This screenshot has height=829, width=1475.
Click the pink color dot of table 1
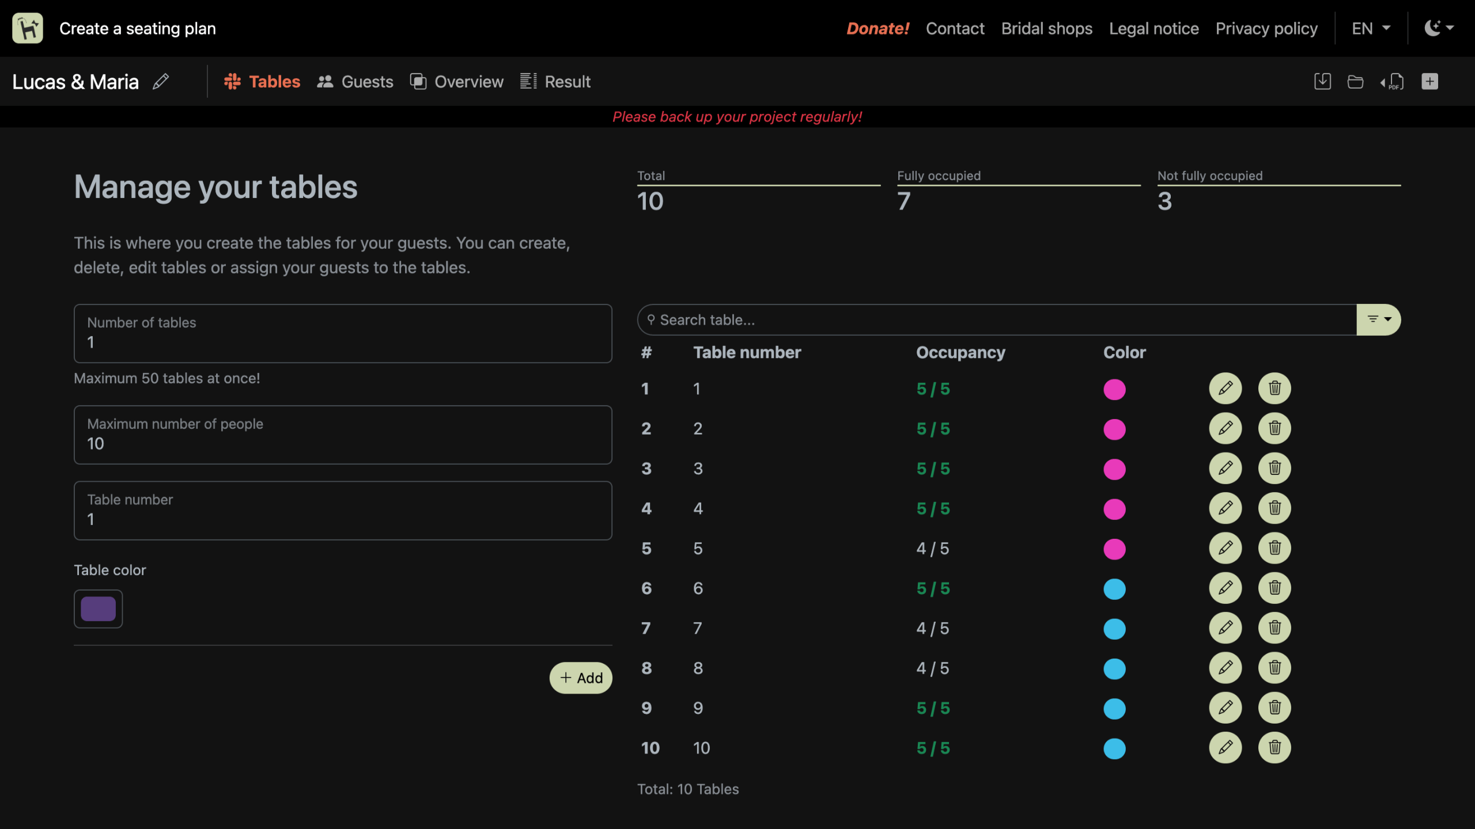[x=1114, y=389]
